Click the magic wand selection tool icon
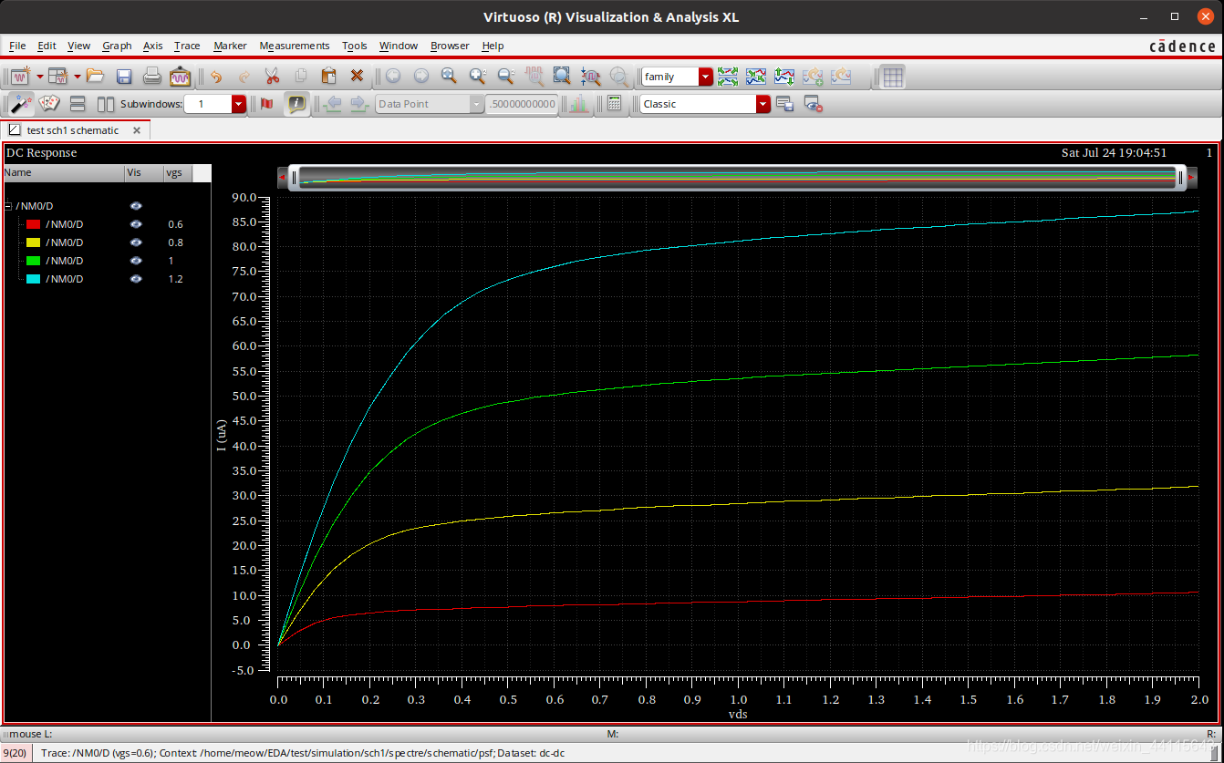Viewport: 1224px width, 763px height. point(21,104)
